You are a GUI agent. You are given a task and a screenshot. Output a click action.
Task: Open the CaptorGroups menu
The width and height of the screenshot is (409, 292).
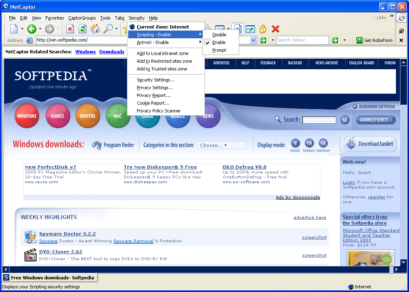tap(82, 18)
